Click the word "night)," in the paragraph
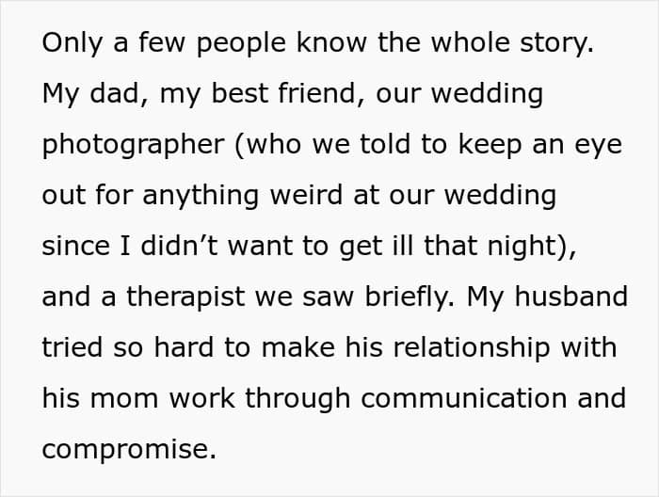The image size is (659, 497). (x=532, y=247)
